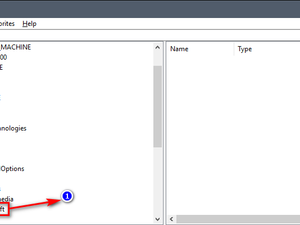Select the tree entry ending in nologies

(13, 128)
